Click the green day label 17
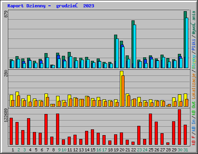The height and width of the screenshot is (154, 198). pos(104,150)
